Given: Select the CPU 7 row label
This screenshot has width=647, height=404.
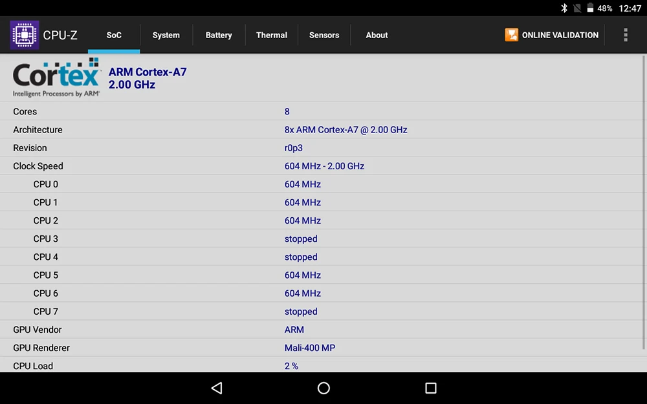Looking at the screenshot, I should (45, 312).
